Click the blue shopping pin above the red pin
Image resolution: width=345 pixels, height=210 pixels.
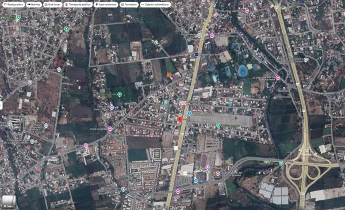point(189,113)
